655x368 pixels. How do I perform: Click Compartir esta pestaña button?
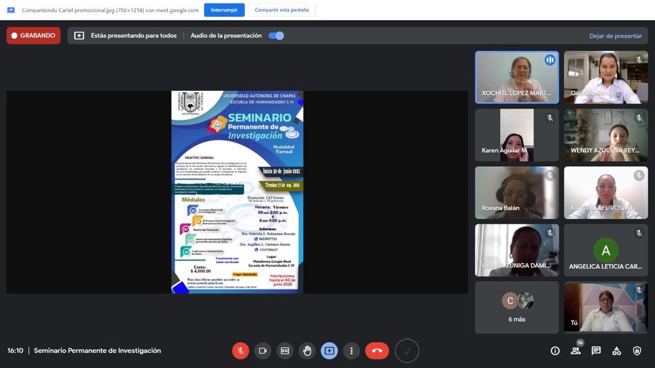[x=281, y=10]
